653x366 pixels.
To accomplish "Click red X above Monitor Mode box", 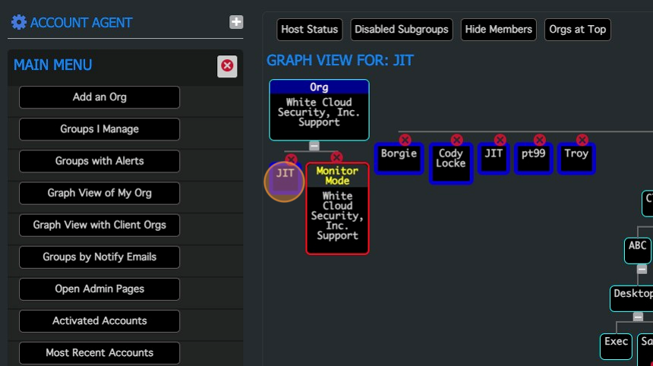I will pyautogui.click(x=336, y=158).
